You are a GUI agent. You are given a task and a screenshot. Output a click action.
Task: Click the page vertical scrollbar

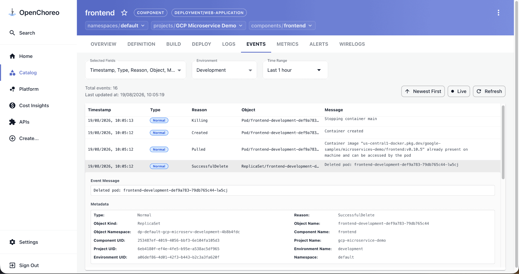tap(516, 134)
